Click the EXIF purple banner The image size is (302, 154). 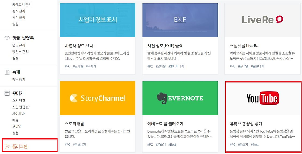(180, 20)
